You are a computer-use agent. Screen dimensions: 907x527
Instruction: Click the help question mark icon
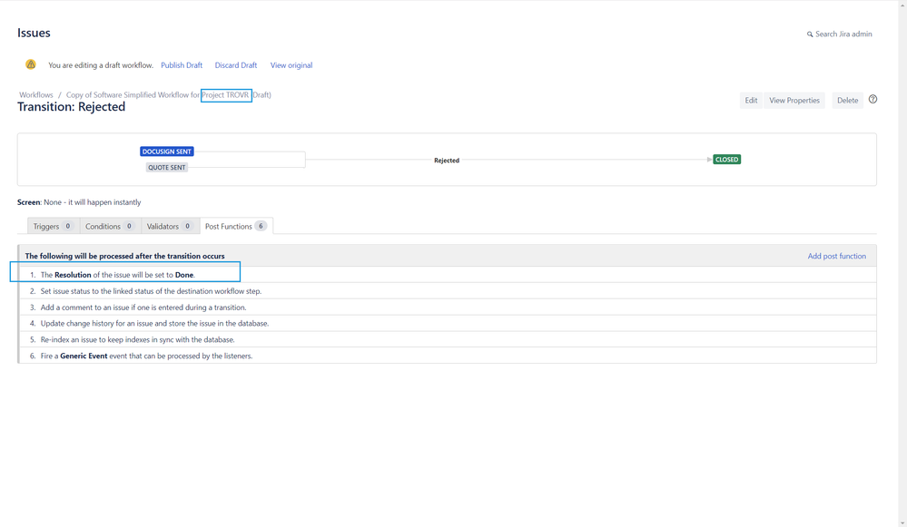tap(872, 100)
